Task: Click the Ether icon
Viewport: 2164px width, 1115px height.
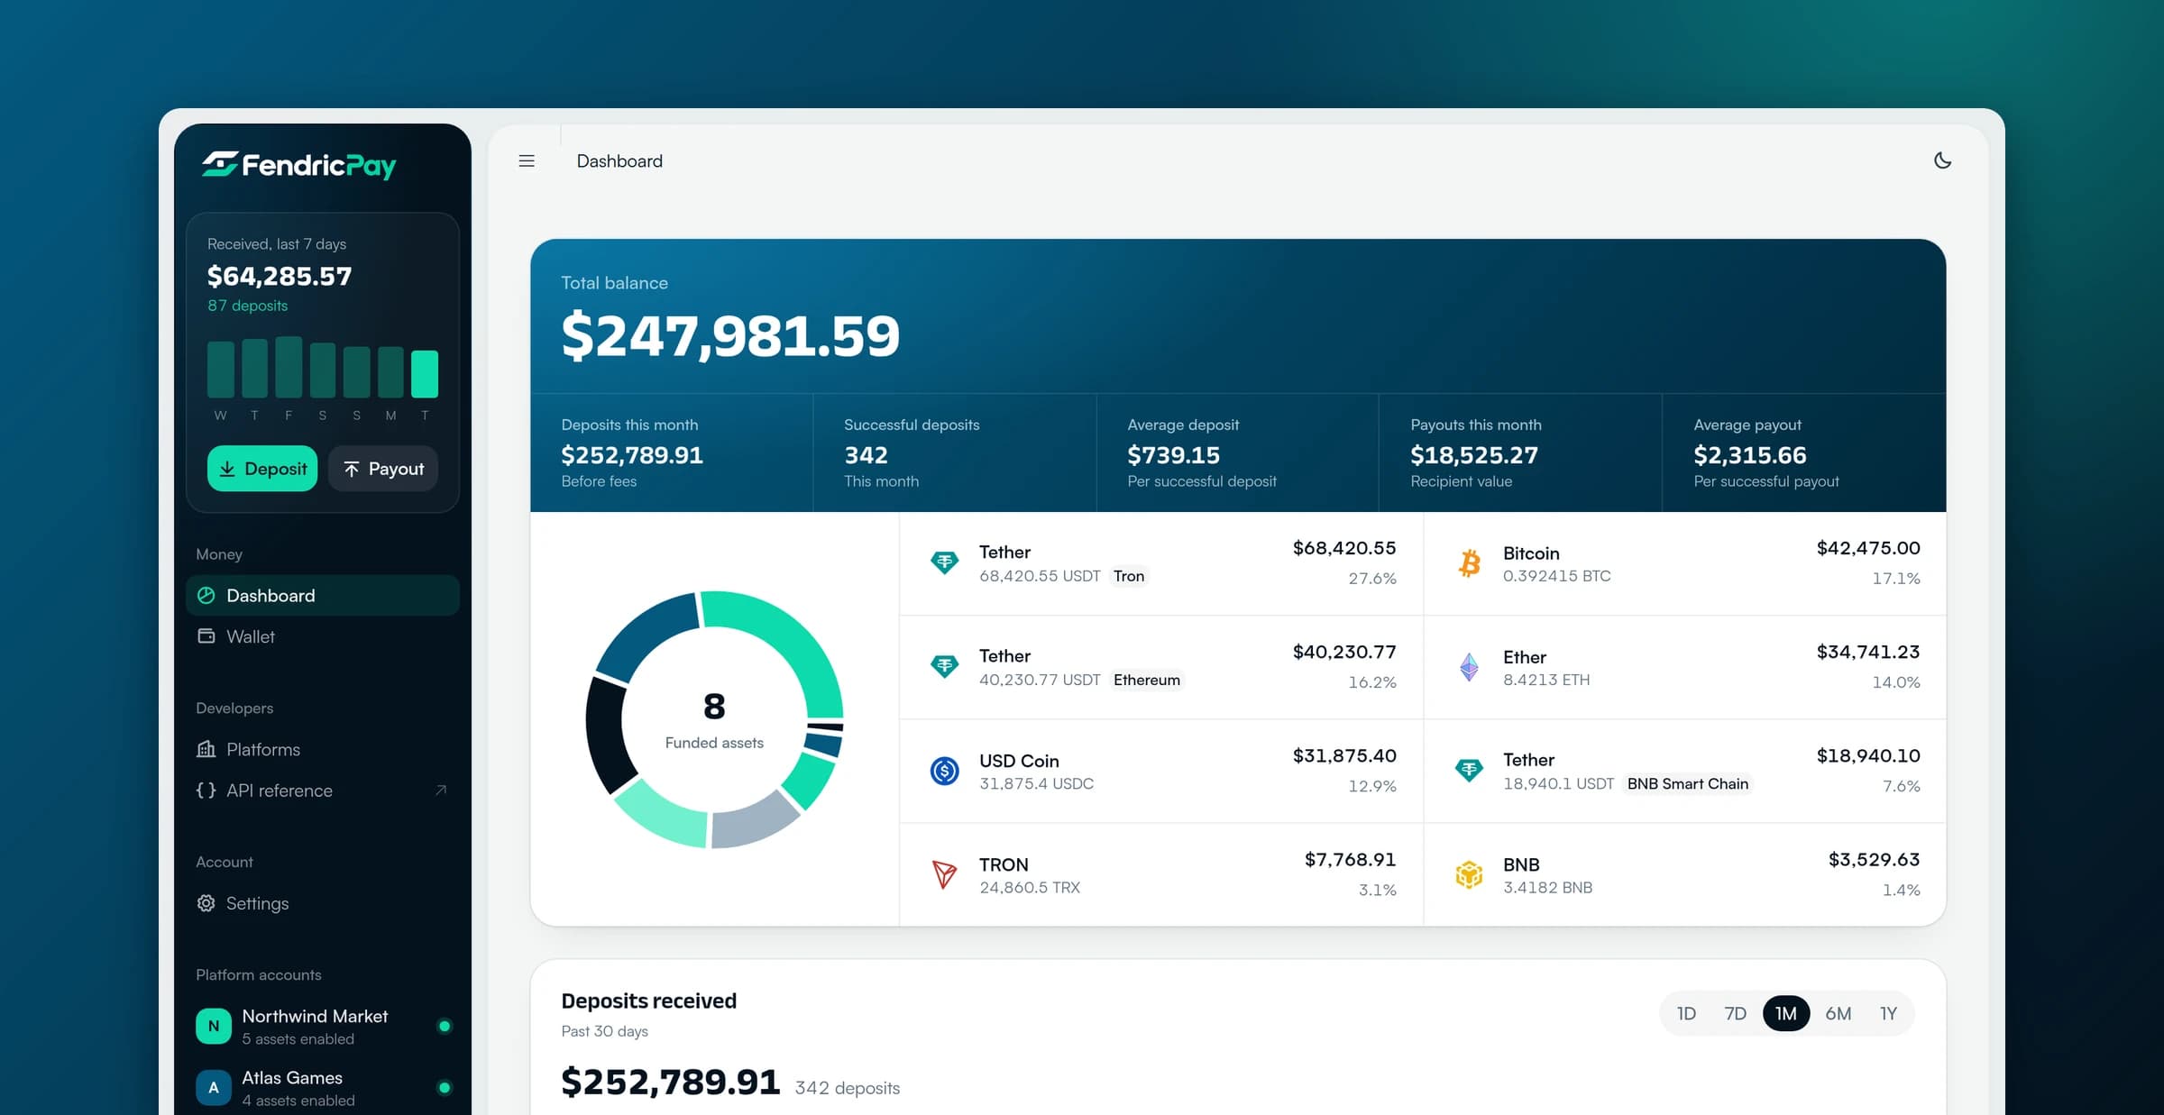Action: click(x=1470, y=667)
